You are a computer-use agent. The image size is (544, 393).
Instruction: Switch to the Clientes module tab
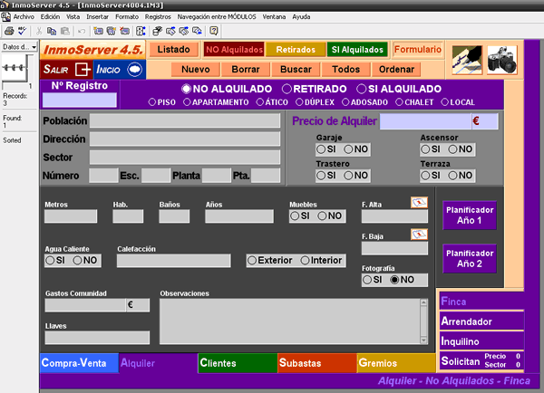[238, 363]
